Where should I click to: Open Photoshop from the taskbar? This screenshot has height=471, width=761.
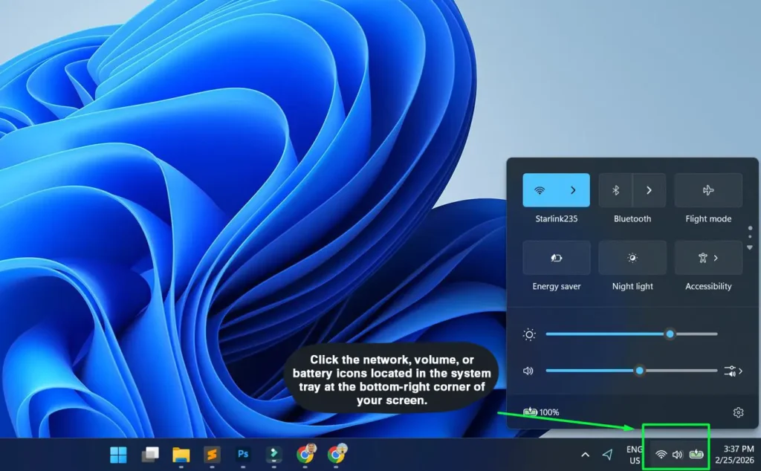242,455
